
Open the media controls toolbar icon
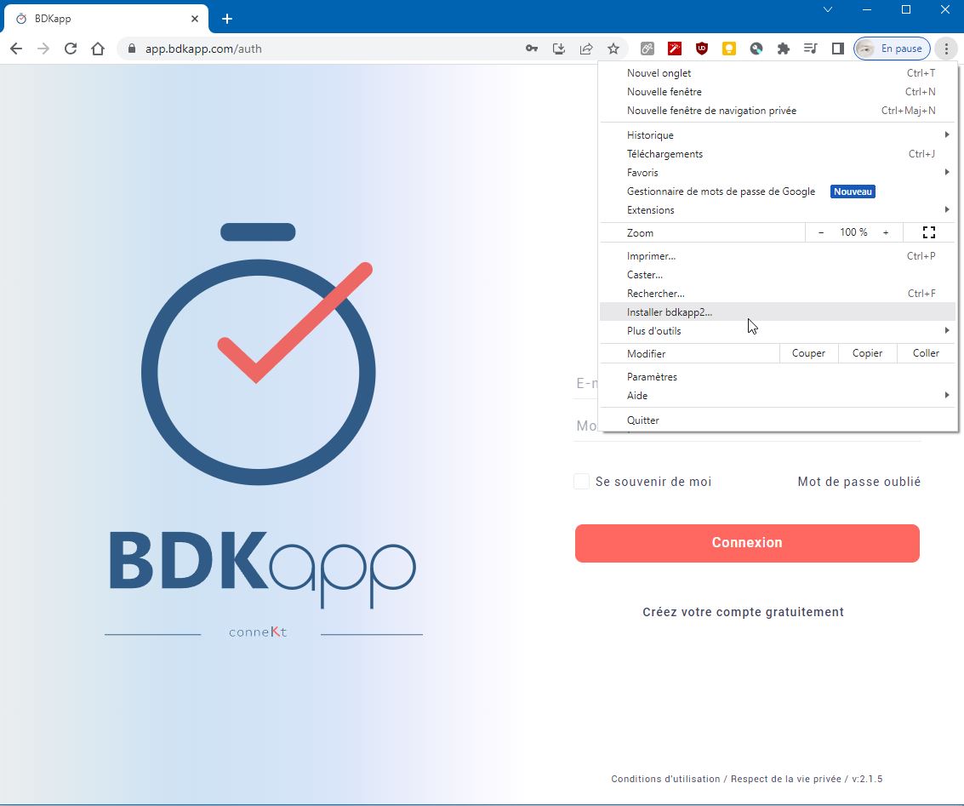coord(810,49)
